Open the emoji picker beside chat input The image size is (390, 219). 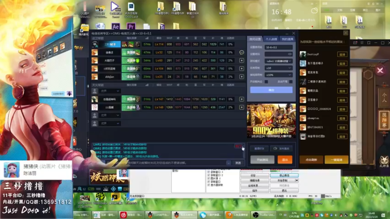(229, 163)
